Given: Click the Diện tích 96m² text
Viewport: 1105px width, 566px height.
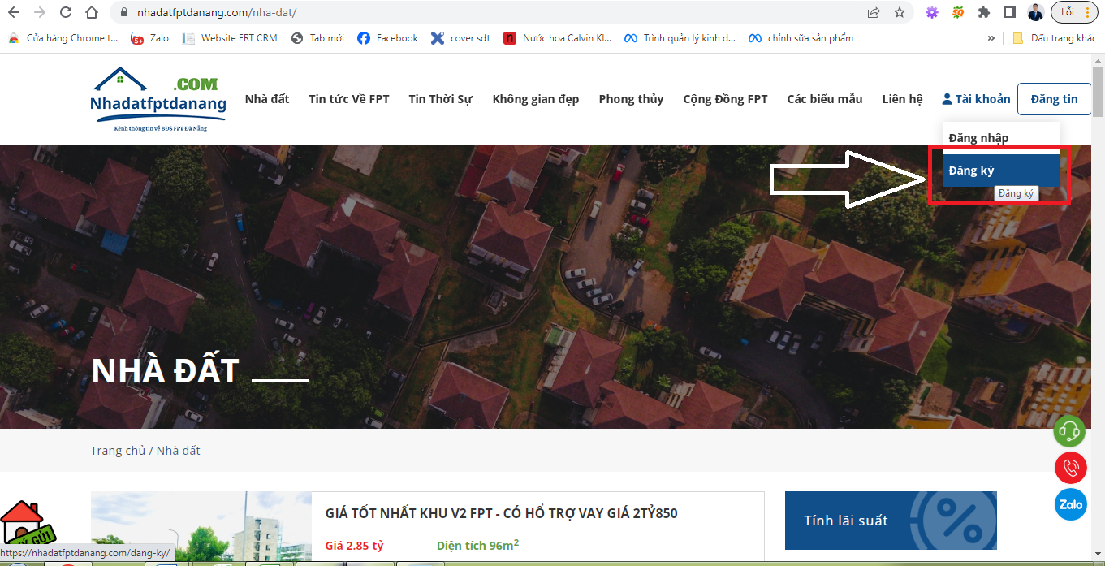Looking at the screenshot, I should click(x=478, y=545).
